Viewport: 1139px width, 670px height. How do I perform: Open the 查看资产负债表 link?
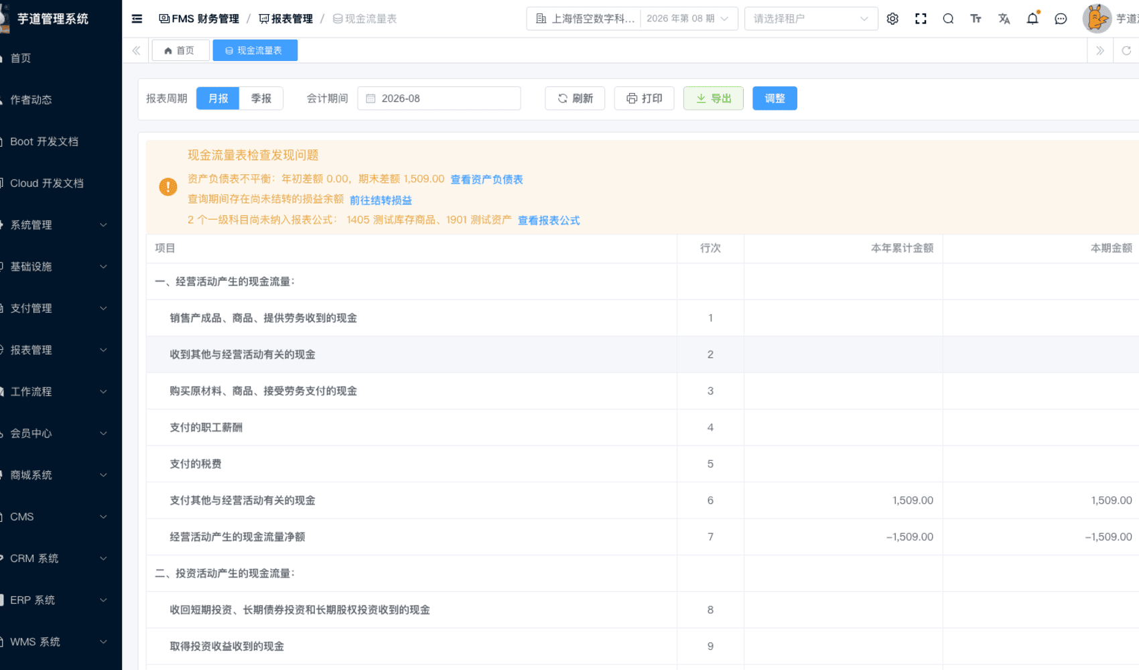click(x=486, y=180)
